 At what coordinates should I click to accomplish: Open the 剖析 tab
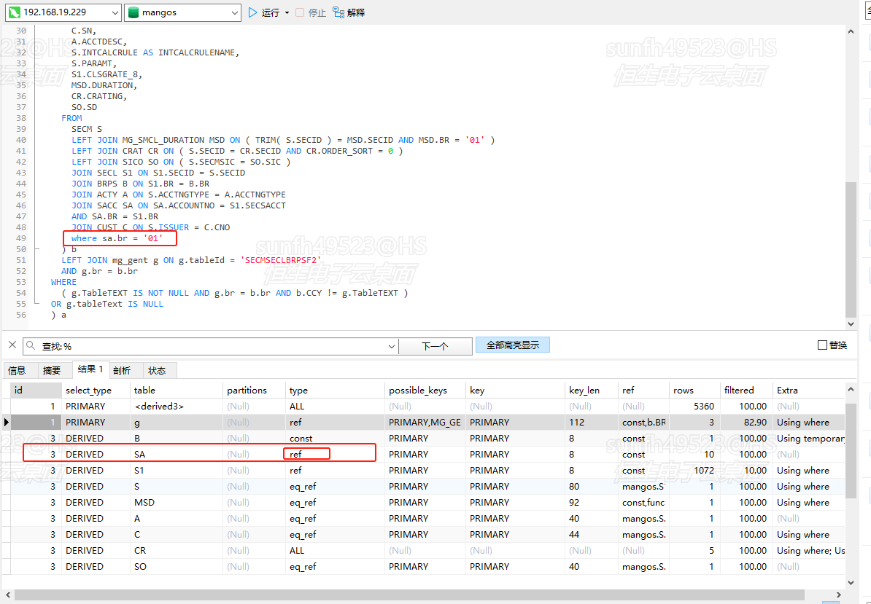pos(122,370)
